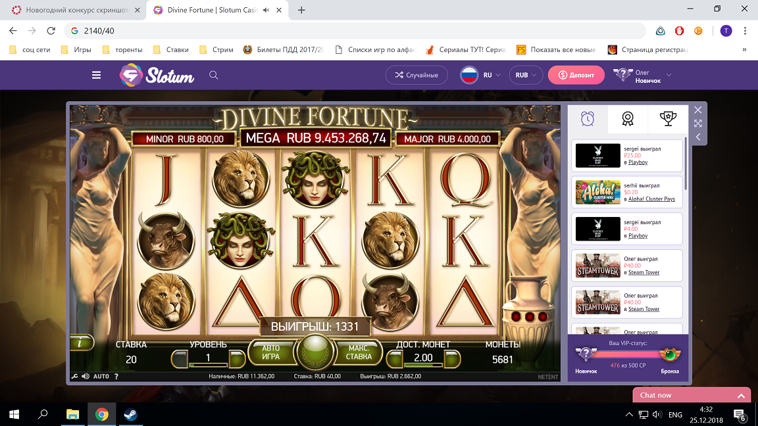Open the game info paytable button
This screenshot has width=758, height=426.
[81, 343]
